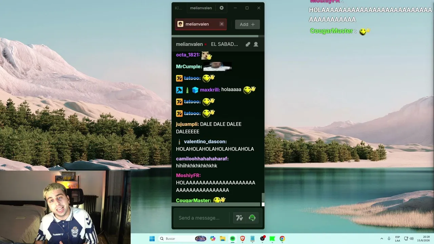Focus the 'Send a message...' input field
Image resolution: width=434 pixels, height=244 pixels.
[x=201, y=218]
